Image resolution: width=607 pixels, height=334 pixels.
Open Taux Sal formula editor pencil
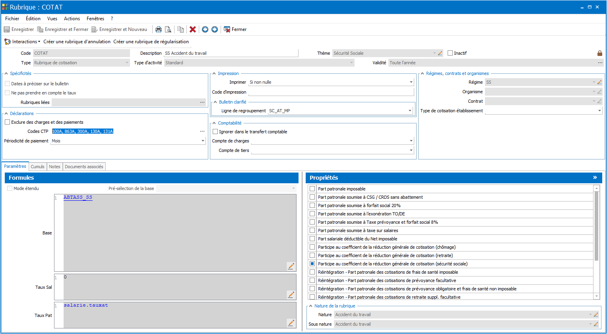click(291, 295)
